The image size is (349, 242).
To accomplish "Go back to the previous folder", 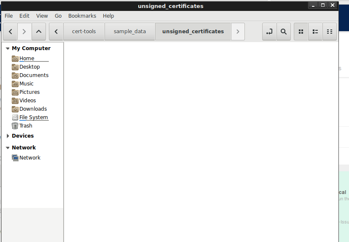I will (11, 32).
